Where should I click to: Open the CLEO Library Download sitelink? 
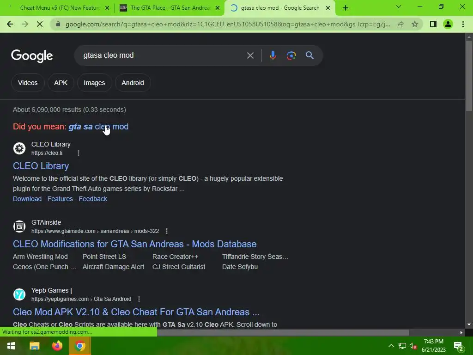click(x=27, y=199)
